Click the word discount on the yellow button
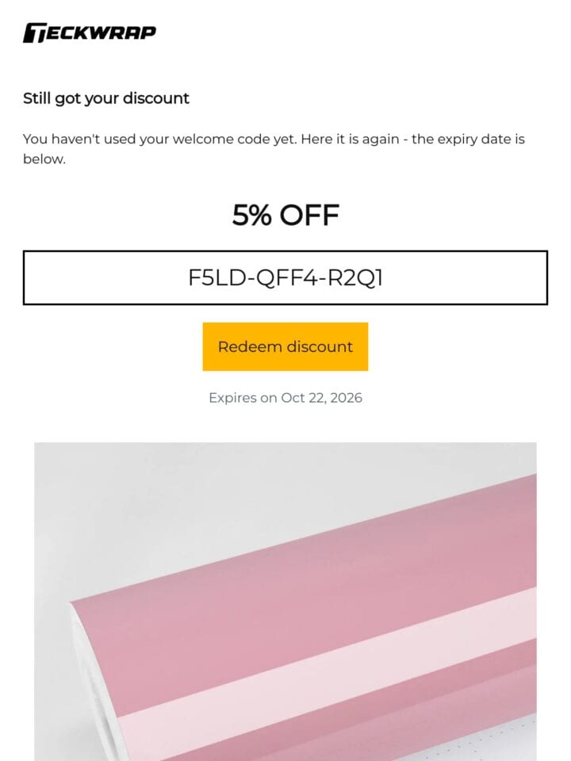The image size is (571, 761). point(320,346)
